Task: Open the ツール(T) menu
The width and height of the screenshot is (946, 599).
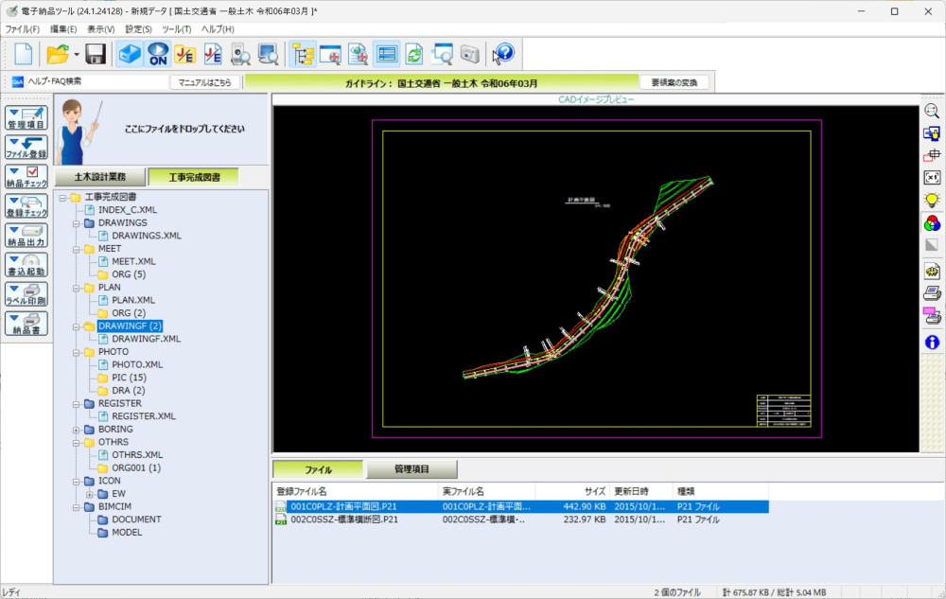Action: (177, 29)
